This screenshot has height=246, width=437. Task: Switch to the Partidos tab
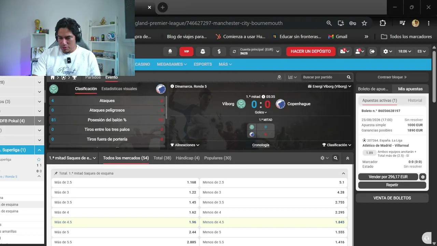pos(93,78)
